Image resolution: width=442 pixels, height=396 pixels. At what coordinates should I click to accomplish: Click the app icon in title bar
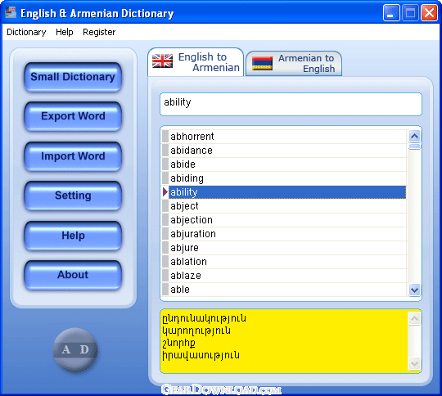point(11,12)
